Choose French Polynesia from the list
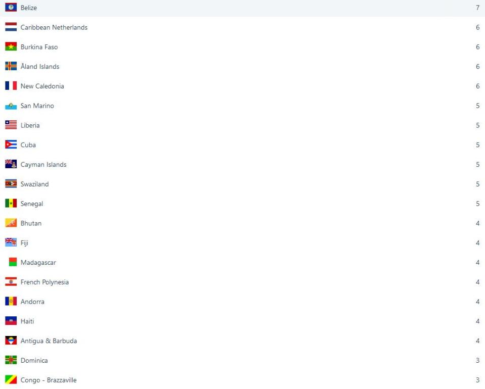The image size is (485, 389). (44, 282)
